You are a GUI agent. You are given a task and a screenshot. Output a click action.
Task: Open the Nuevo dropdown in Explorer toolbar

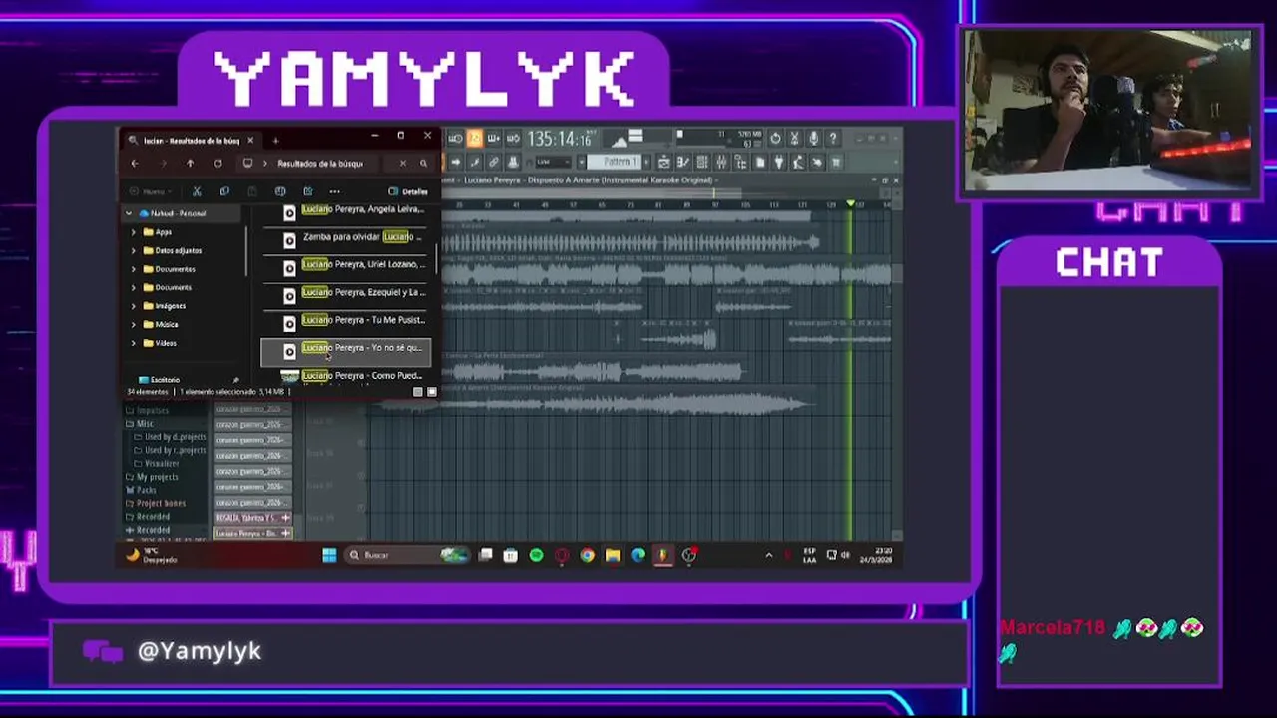[x=150, y=191]
